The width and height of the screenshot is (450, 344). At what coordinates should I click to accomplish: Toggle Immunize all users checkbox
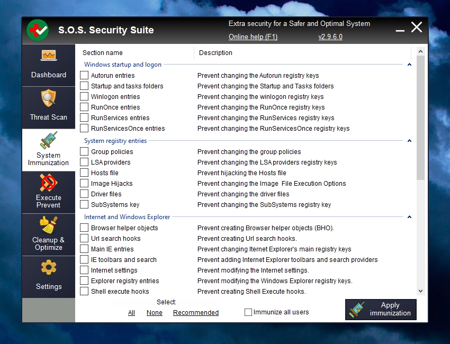click(248, 312)
